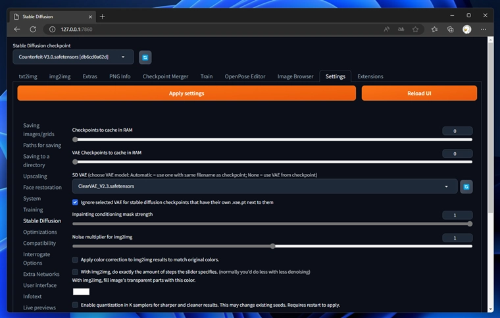Image resolution: width=500 pixels, height=318 pixels.
Task: Open Live previews settings section
Action: [x=39, y=307]
